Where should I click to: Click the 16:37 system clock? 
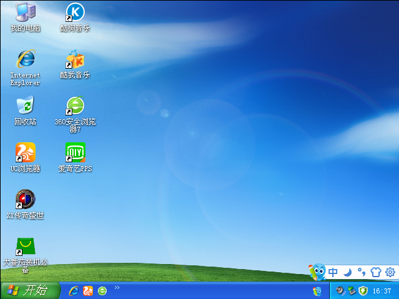point(382,291)
